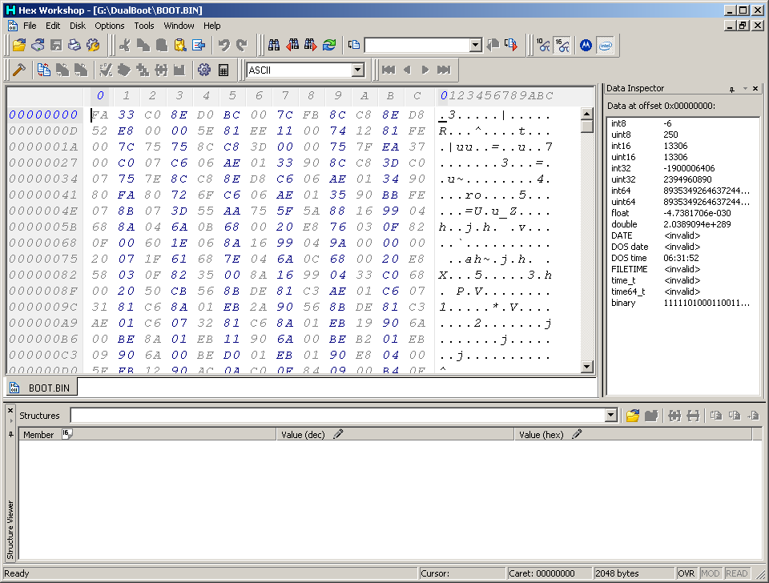Switch to Motorola byte order

coord(586,45)
